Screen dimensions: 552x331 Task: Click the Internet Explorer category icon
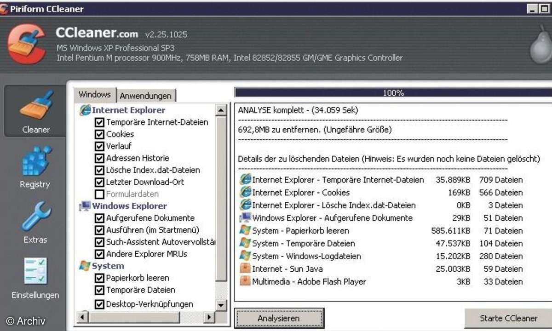(85, 110)
